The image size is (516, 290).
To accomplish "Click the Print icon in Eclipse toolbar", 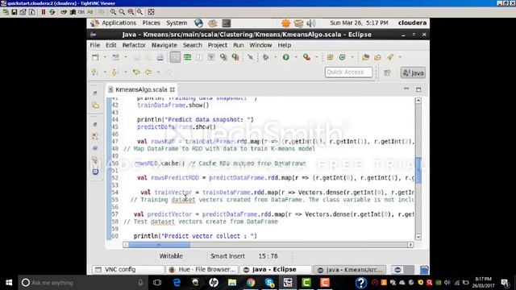I will click(x=160, y=57).
